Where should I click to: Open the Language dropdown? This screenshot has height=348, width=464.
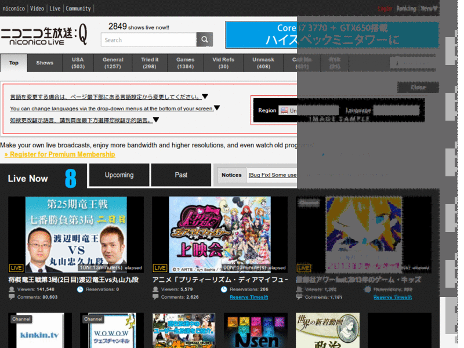pyautogui.click(x=396, y=110)
